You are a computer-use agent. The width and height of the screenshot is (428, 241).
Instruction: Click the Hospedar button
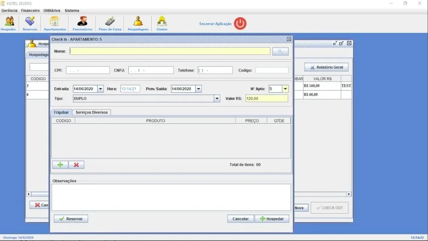pyautogui.click(x=272, y=219)
